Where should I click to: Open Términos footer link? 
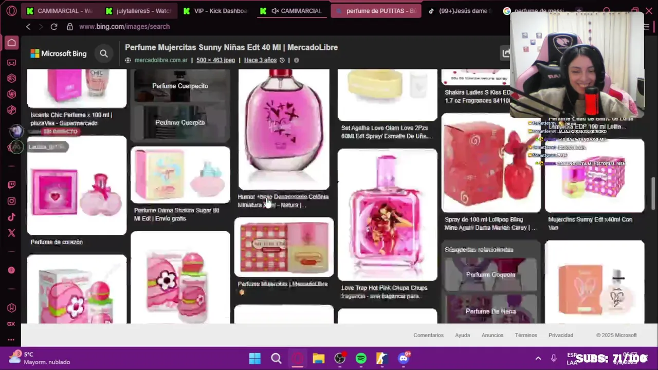tap(526, 335)
